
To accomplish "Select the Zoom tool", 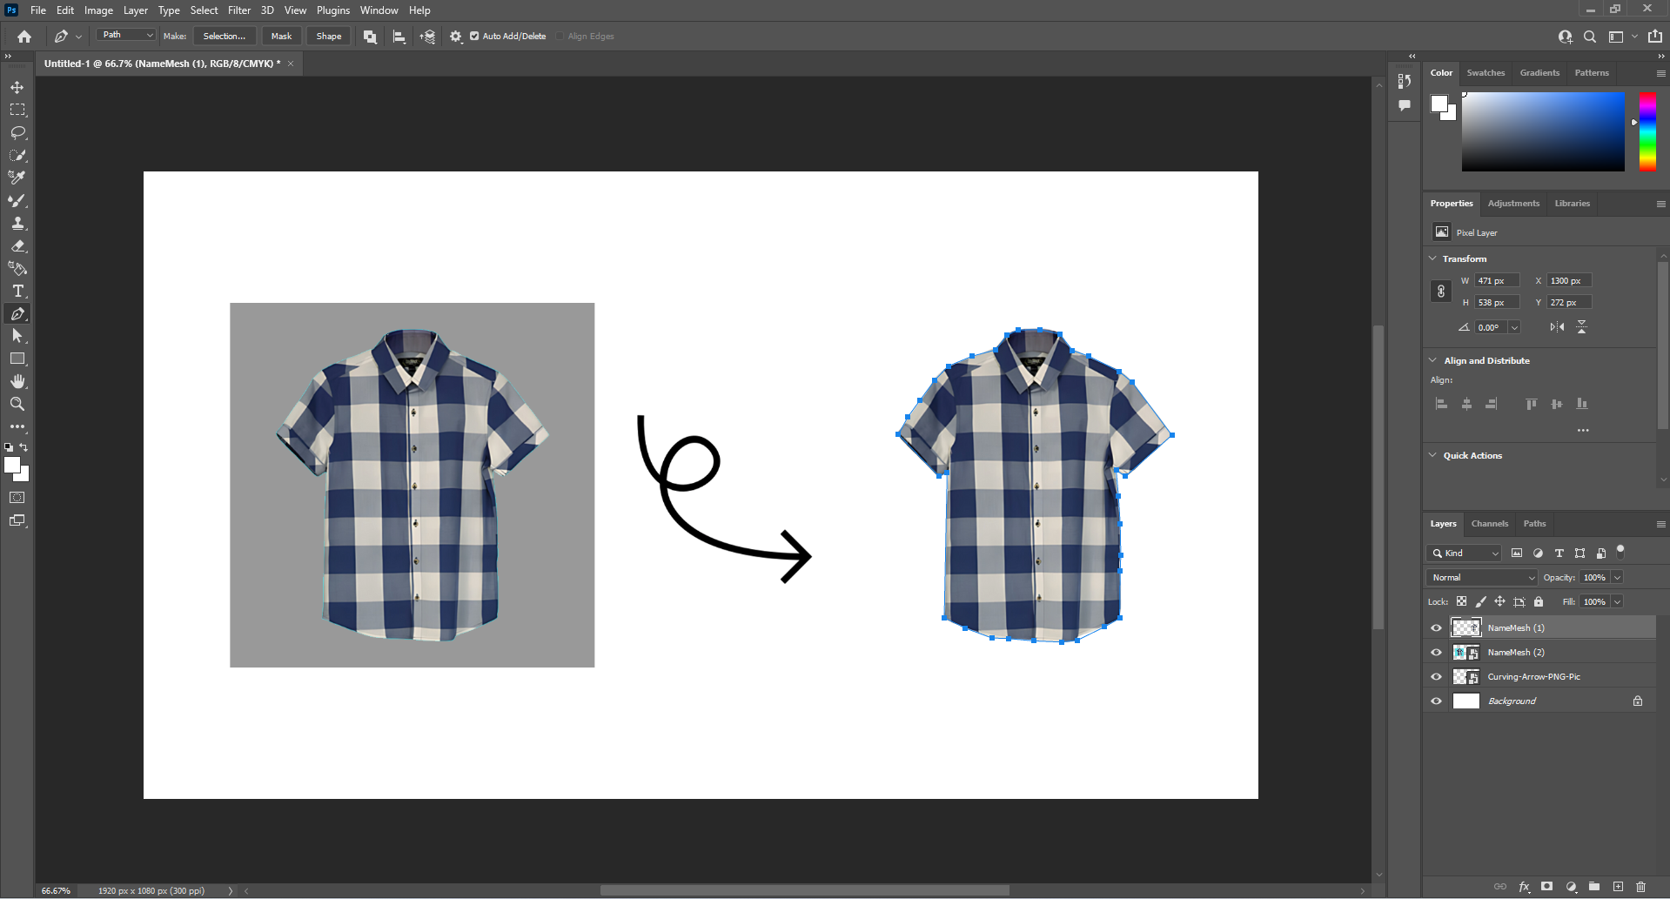I will (x=17, y=404).
